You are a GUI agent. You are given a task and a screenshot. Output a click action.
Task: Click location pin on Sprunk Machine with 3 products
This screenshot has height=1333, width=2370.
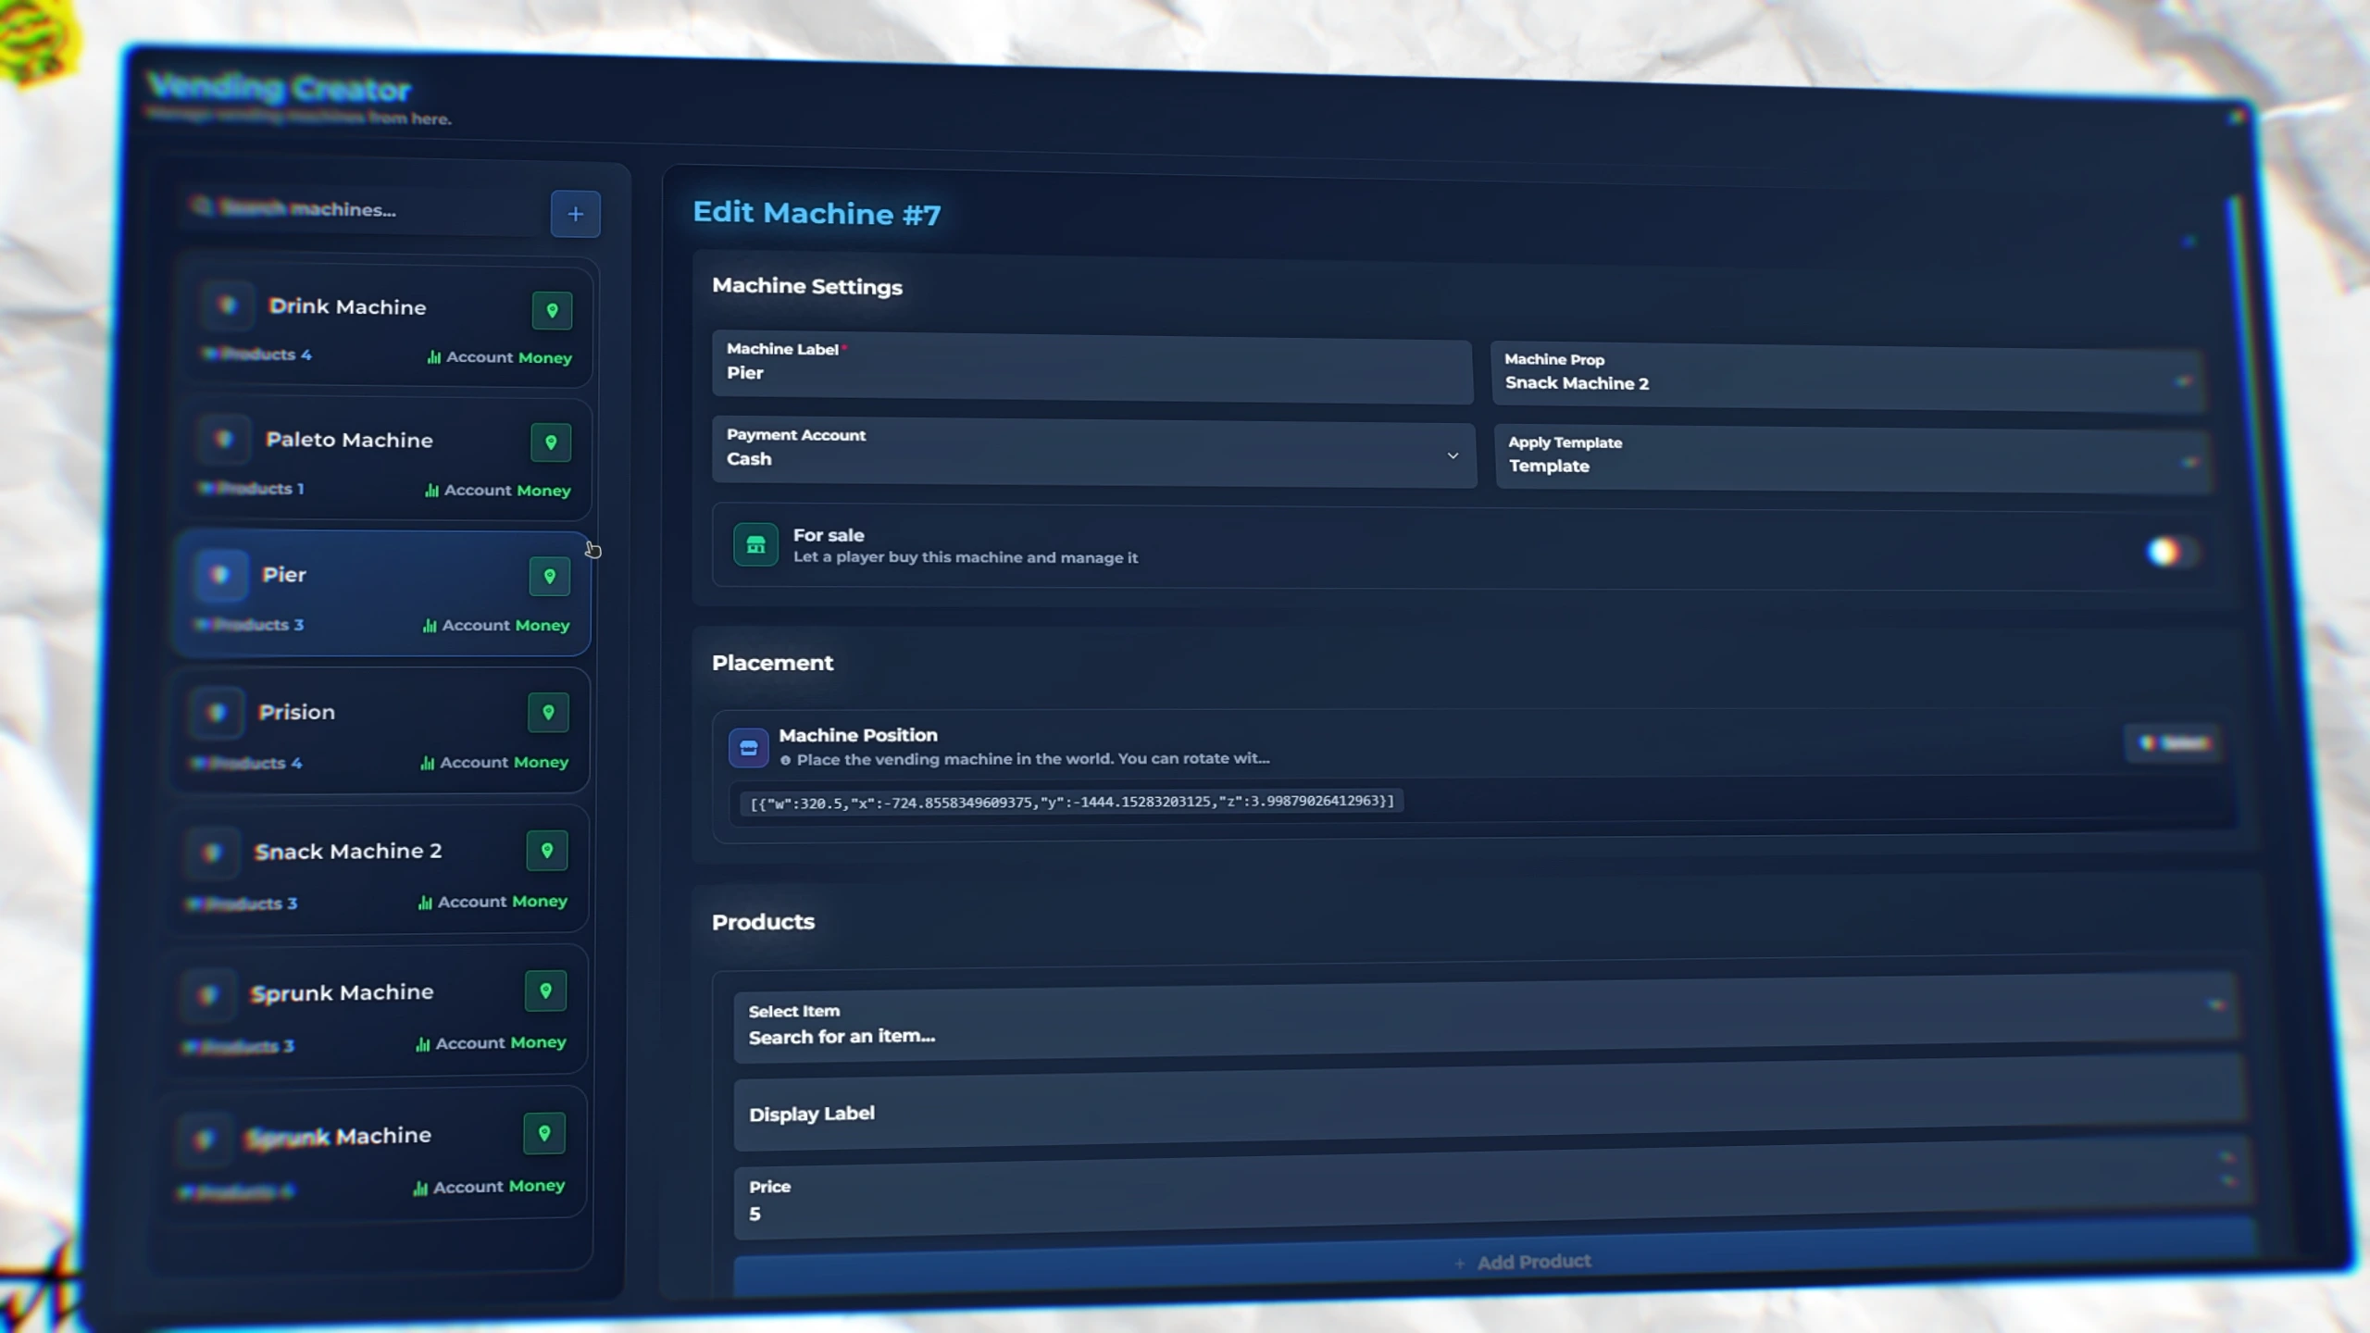(x=545, y=991)
